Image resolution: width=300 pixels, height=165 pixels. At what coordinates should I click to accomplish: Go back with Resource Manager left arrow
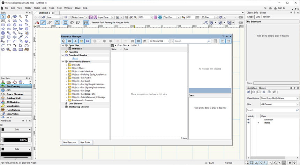click(x=104, y=41)
